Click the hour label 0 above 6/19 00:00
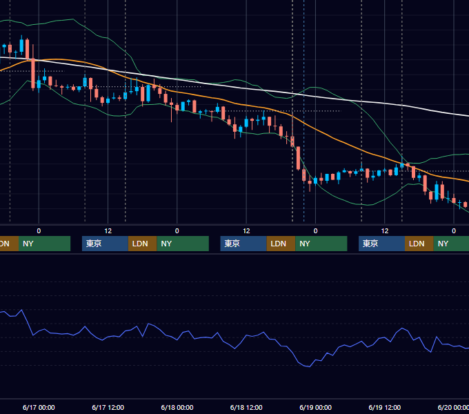469x414 pixels. (316, 231)
